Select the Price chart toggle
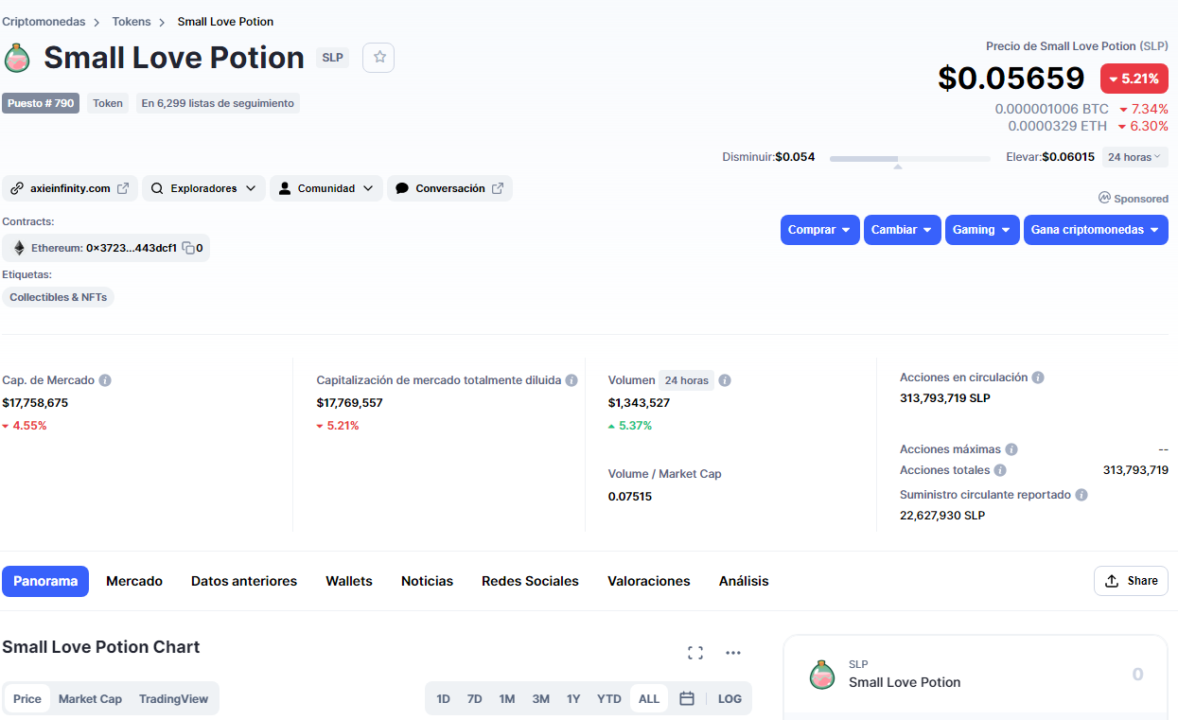1178x720 pixels. [27, 699]
